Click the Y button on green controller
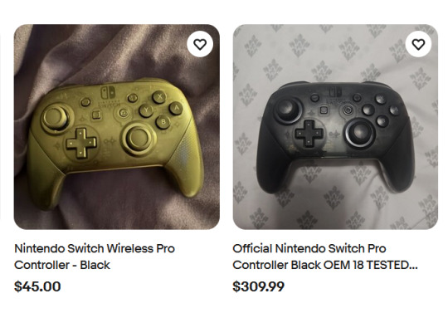 [x=146, y=110]
